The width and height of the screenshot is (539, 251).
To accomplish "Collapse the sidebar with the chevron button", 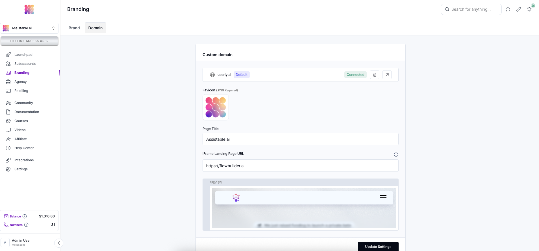I will coord(59,243).
